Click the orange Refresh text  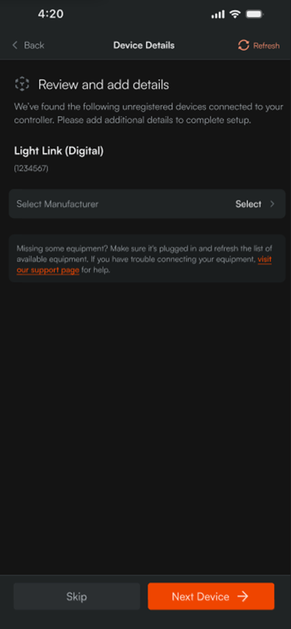pos(266,46)
